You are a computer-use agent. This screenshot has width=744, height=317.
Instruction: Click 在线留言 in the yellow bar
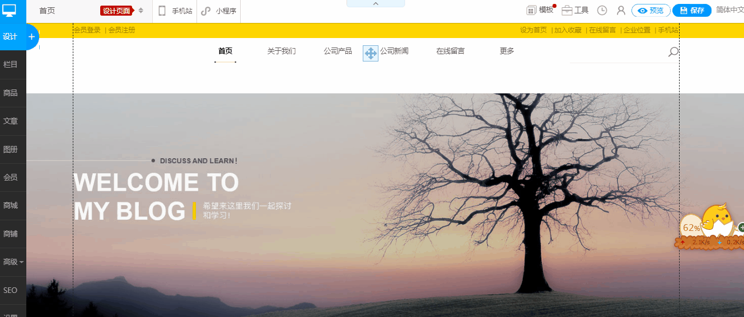point(602,30)
